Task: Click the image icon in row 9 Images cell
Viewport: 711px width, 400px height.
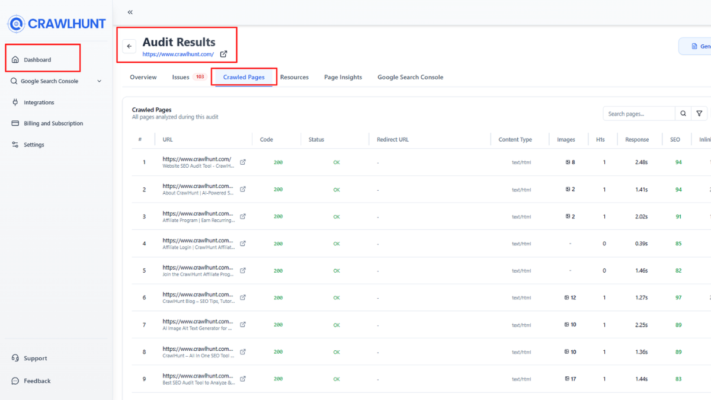Action: [567, 379]
